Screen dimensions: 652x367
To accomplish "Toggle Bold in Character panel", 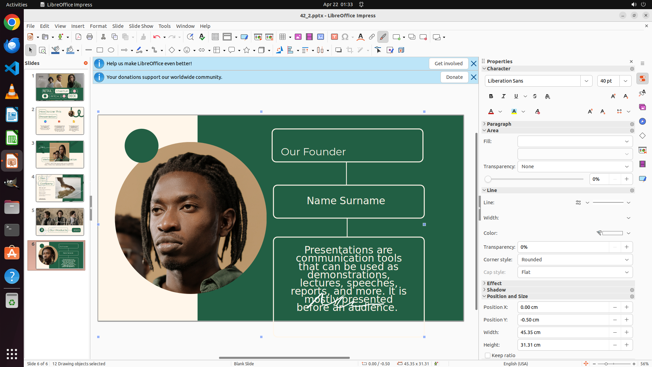I will coord(491,97).
